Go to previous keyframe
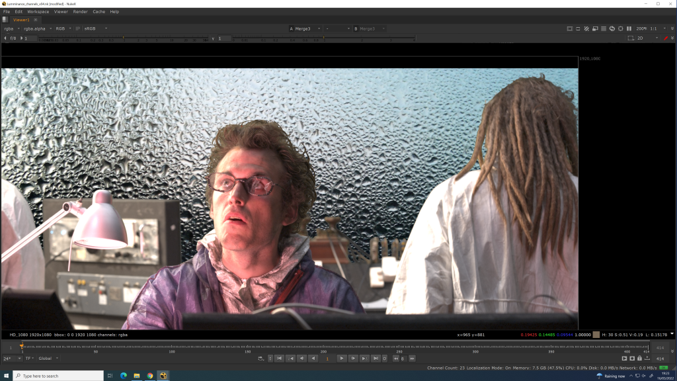Screen dimensions: 677x381 pyautogui.click(x=291, y=359)
